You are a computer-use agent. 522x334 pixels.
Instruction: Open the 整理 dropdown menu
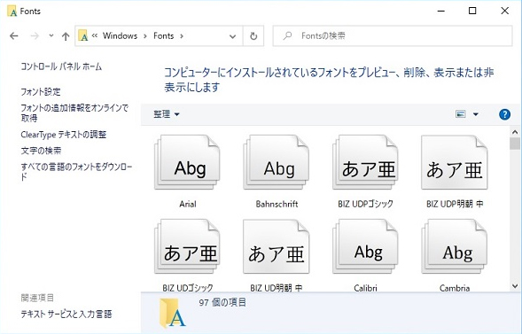pyautogui.click(x=166, y=114)
